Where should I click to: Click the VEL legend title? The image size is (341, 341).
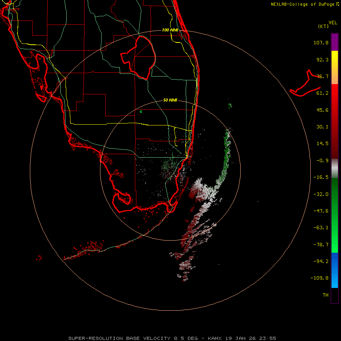pos(333,23)
